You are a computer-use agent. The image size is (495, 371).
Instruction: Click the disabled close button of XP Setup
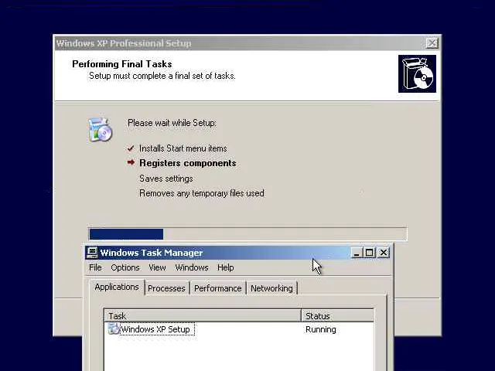tap(432, 43)
